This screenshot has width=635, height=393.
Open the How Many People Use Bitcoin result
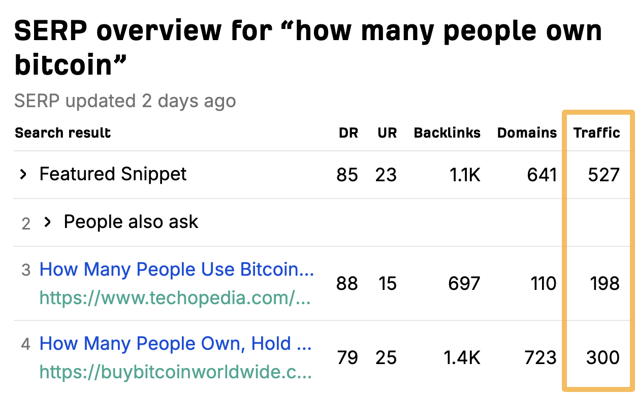tap(177, 269)
